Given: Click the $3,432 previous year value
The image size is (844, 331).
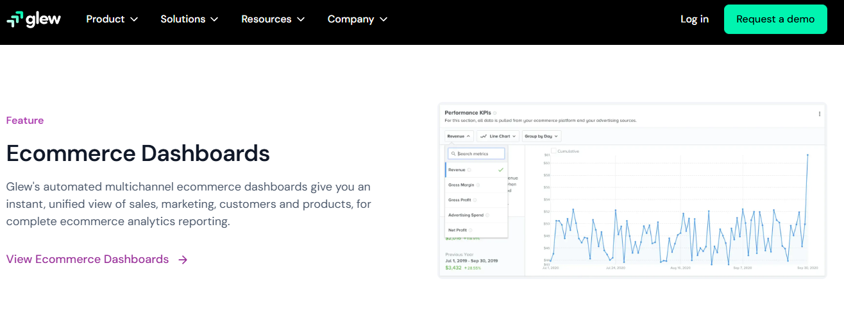Looking at the screenshot, I should [453, 267].
